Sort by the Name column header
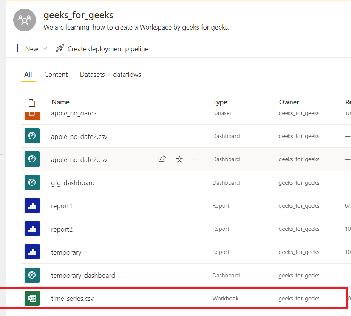This screenshot has height=316, width=351. pos(60,102)
